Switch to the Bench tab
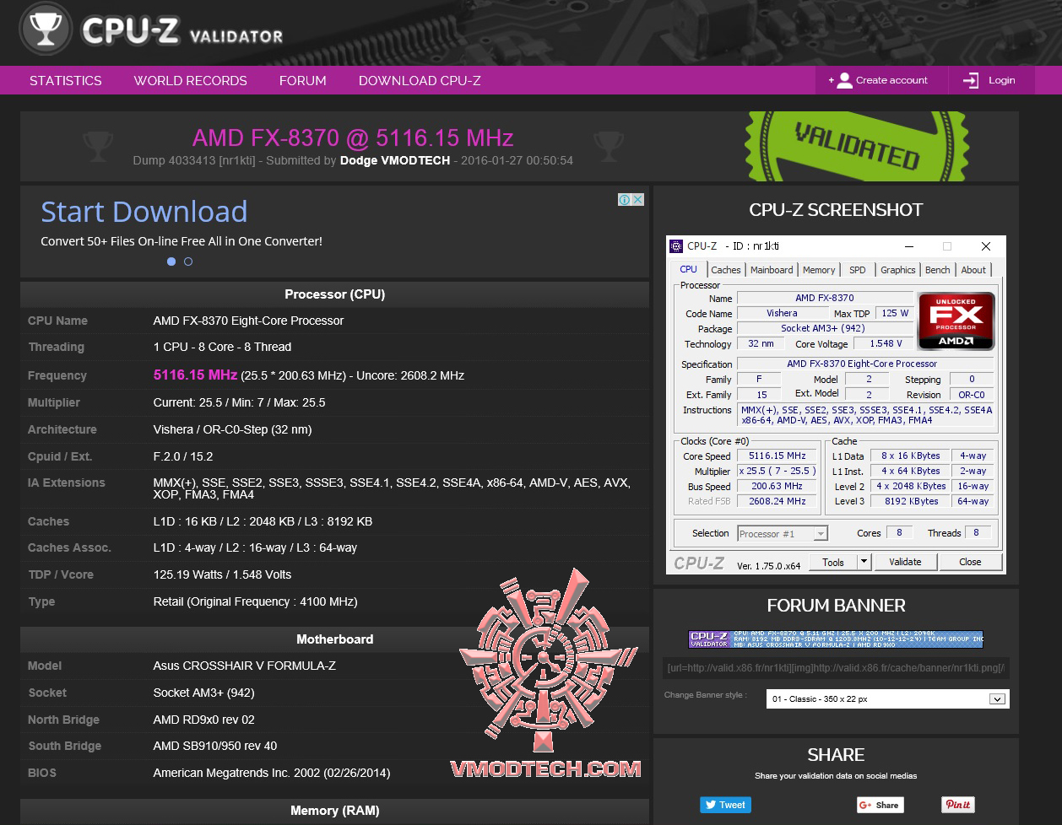 click(938, 270)
